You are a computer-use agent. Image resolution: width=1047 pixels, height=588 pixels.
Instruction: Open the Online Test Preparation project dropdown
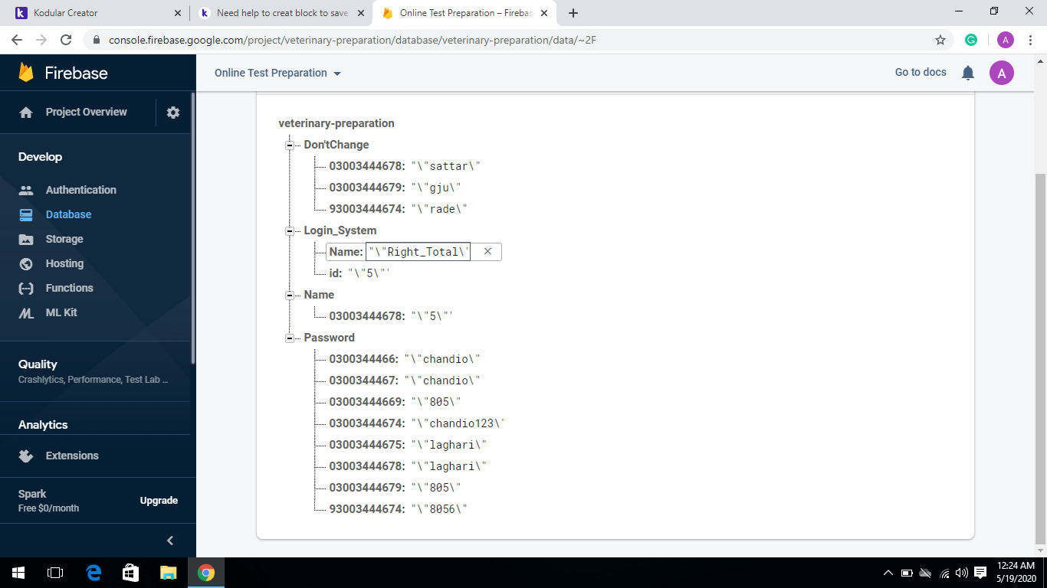click(x=277, y=73)
